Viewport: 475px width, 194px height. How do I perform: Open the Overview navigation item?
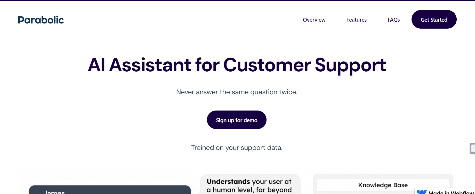point(314,20)
